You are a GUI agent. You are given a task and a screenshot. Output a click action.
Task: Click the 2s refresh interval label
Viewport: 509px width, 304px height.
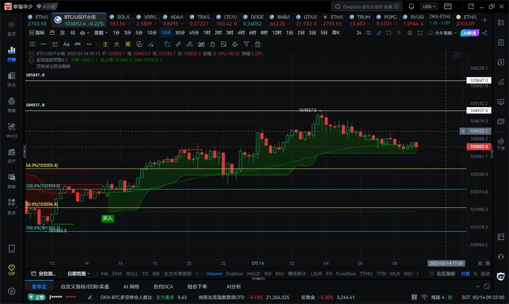(359, 33)
